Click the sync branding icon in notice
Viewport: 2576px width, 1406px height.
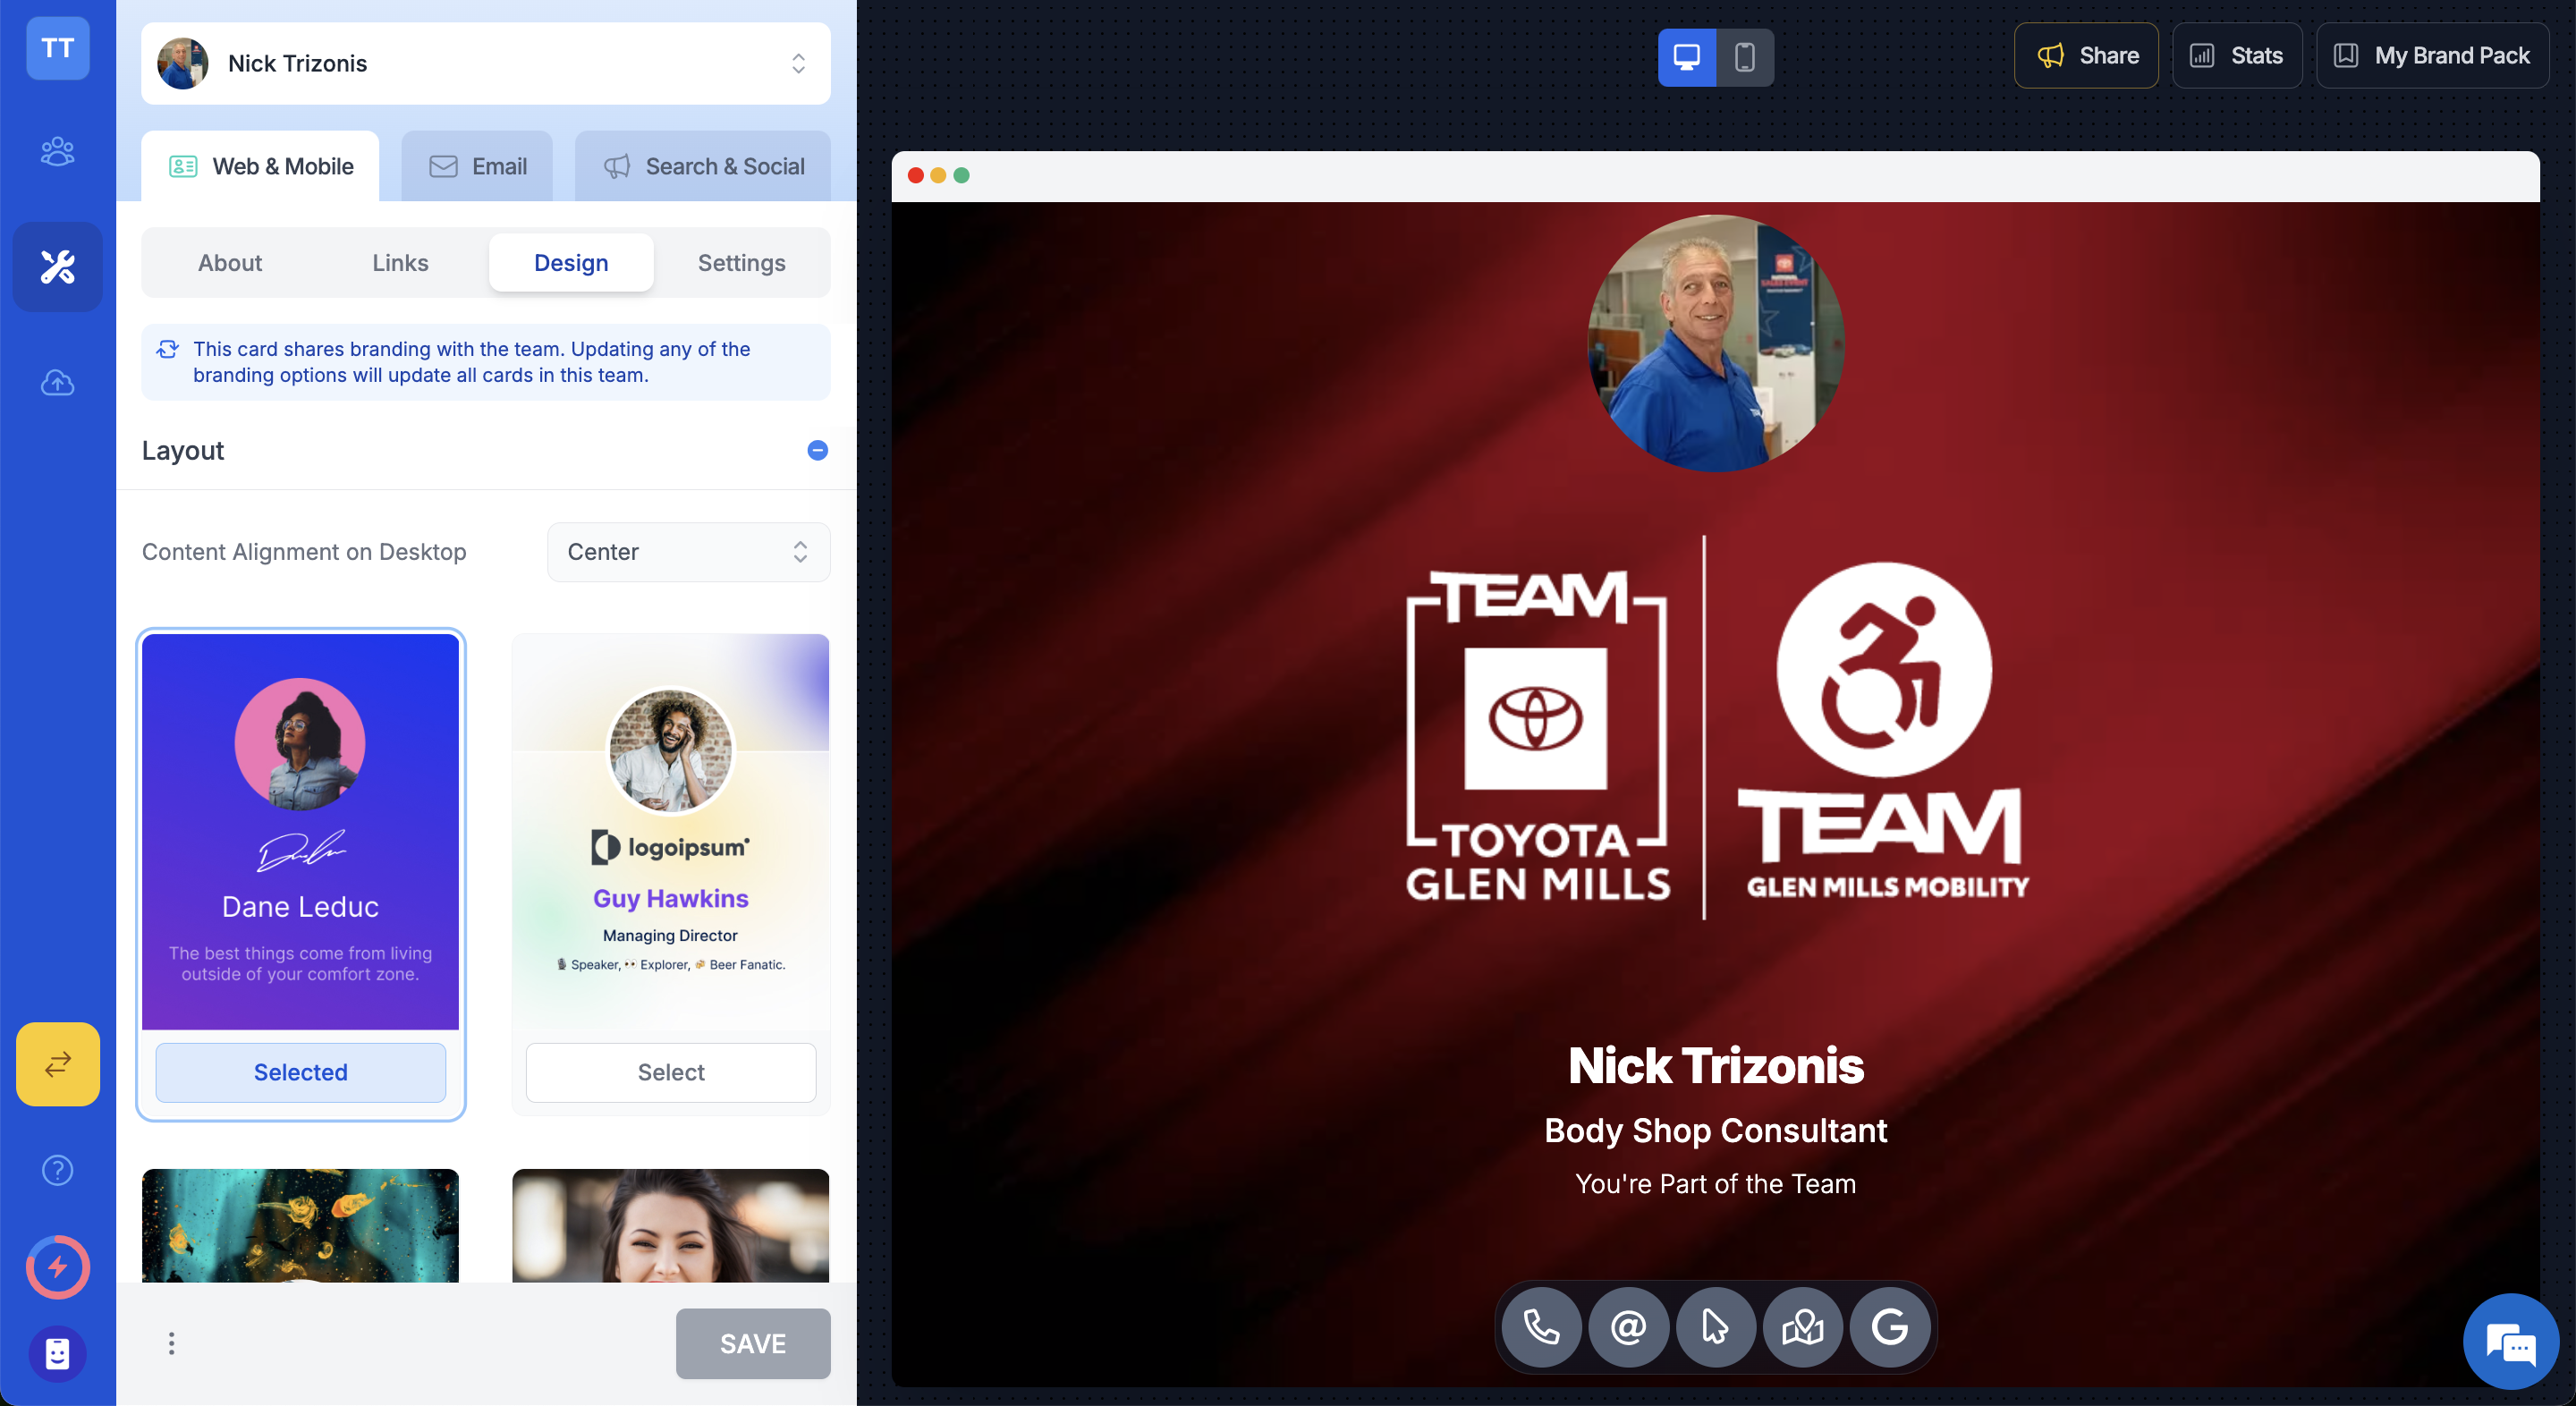point(167,349)
